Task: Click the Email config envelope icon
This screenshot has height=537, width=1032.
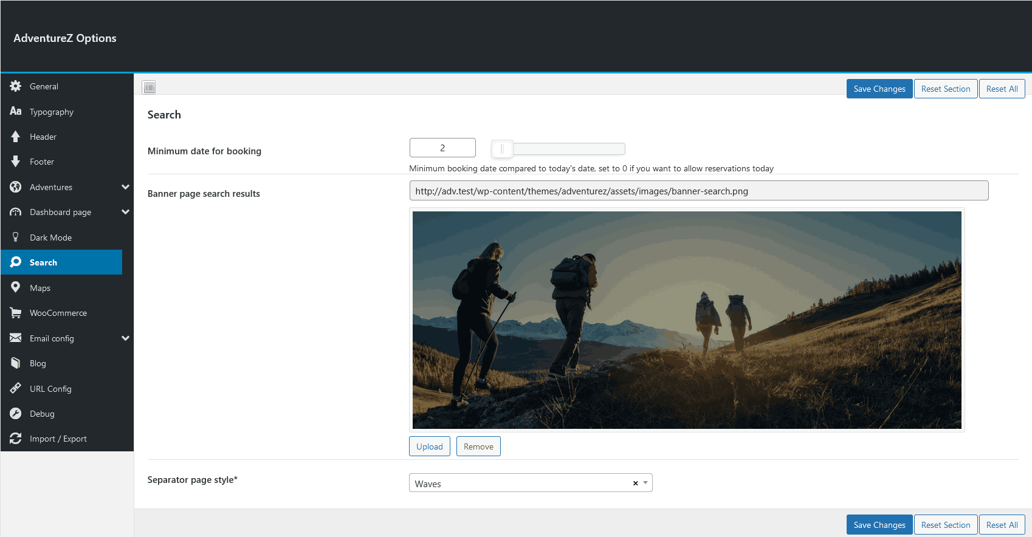Action: click(x=16, y=338)
